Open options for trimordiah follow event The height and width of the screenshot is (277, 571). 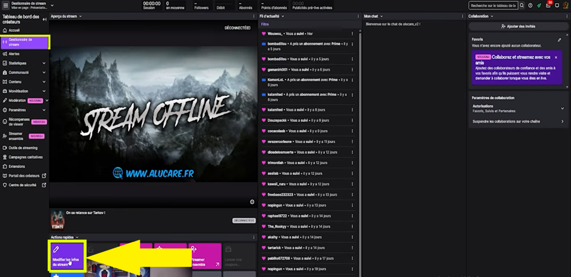[352, 162]
